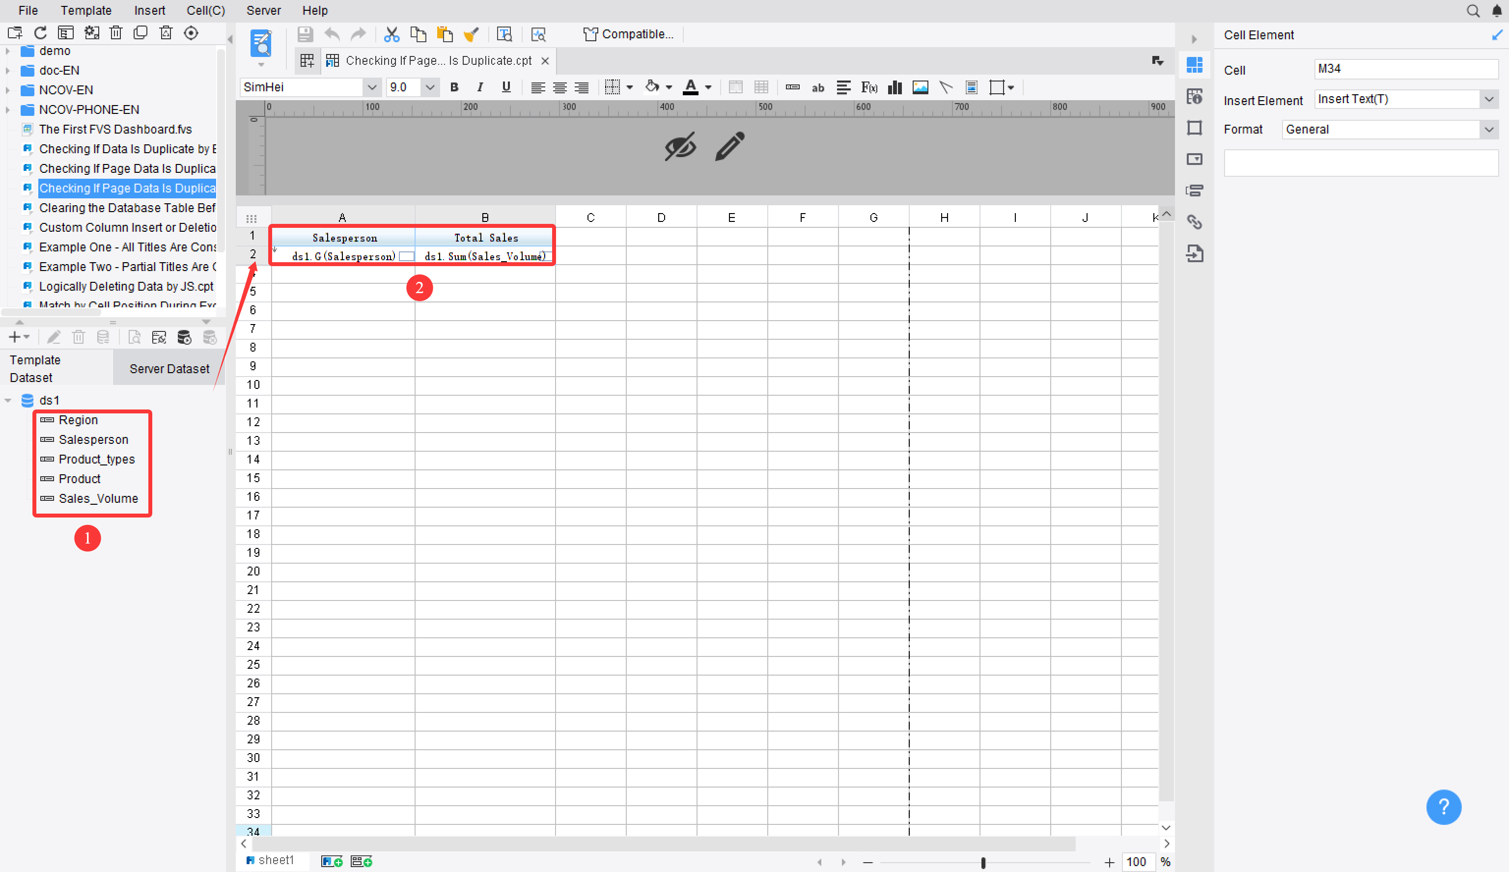Click the Insert Image icon in toolbar

(x=921, y=87)
